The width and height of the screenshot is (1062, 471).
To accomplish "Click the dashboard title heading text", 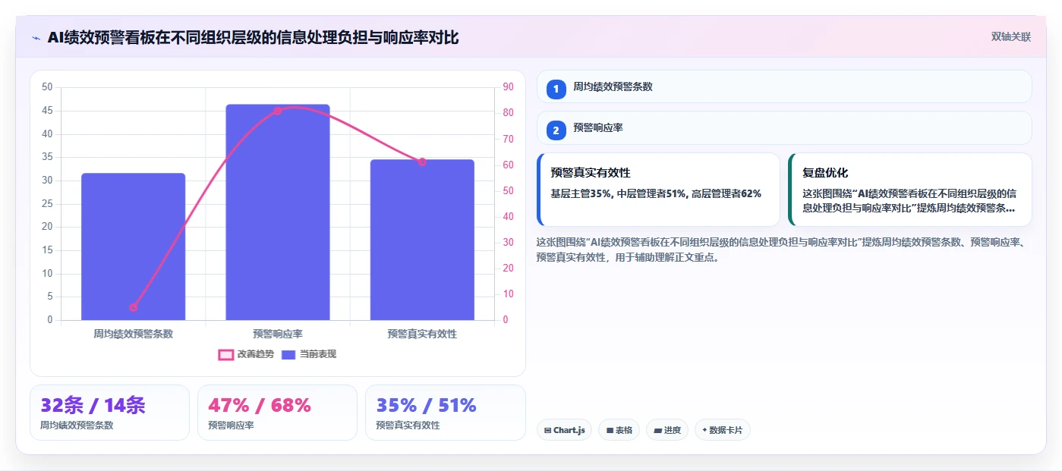I will [x=253, y=37].
